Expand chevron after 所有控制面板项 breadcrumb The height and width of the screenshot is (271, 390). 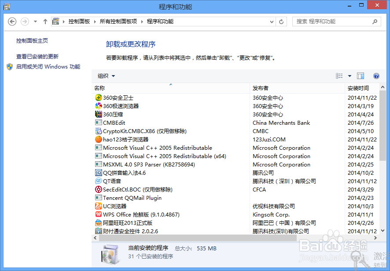(142, 22)
